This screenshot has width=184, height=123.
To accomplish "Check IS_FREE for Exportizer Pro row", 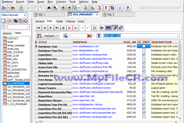I will (x=144, y=59).
